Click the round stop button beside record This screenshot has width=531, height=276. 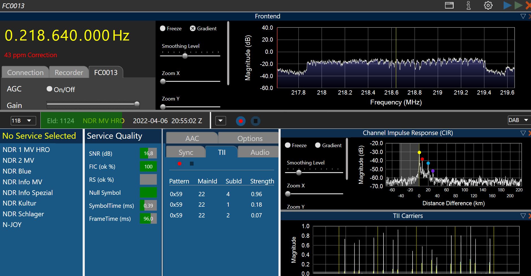pyautogui.click(x=255, y=121)
